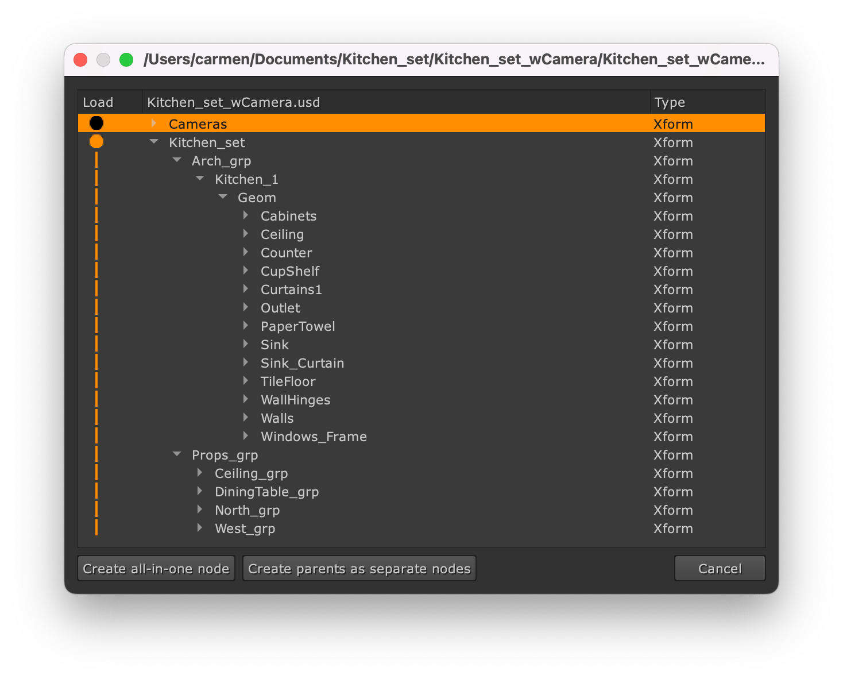
Task: Click the Kitchen_set_wCamera.usd column header
Action: point(232,102)
